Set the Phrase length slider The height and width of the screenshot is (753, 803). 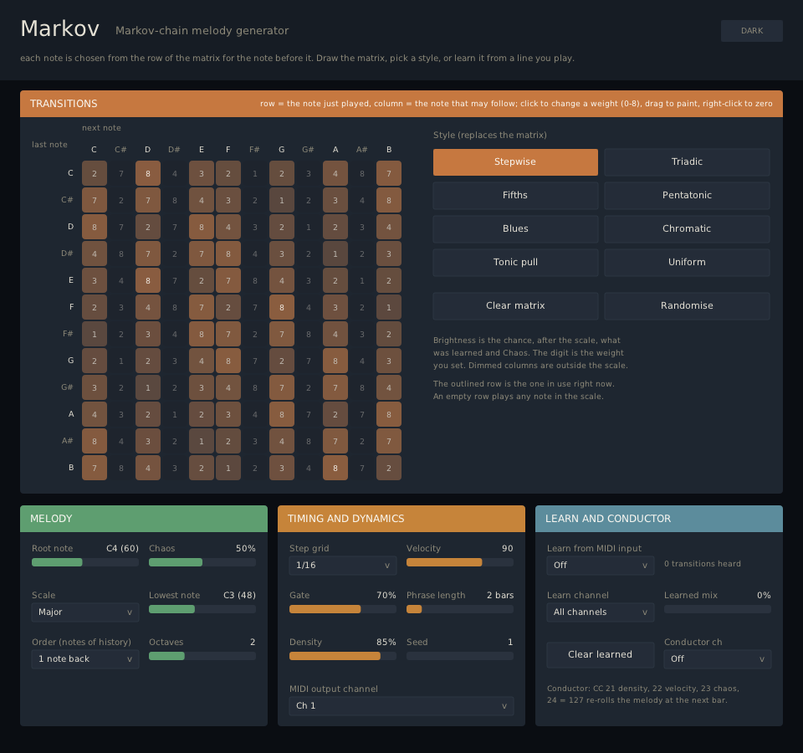point(460,610)
